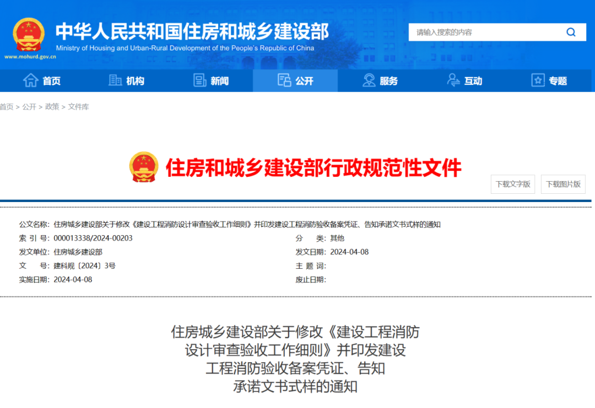Click the 公文名称 document title value

click(247, 225)
